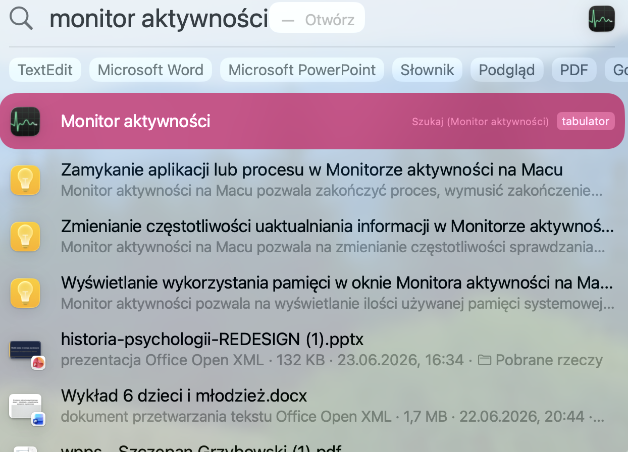Open 'Zamykanie aplikacji lub procesu w Monitorze aktywności' tip
628x452 pixels.
point(312,180)
